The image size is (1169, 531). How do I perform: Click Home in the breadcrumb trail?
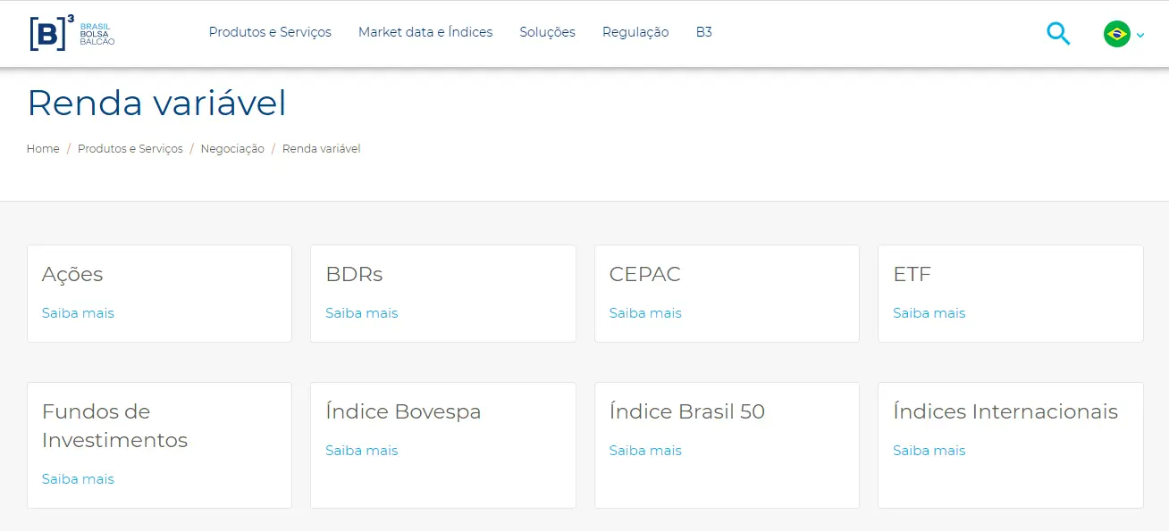click(x=43, y=148)
